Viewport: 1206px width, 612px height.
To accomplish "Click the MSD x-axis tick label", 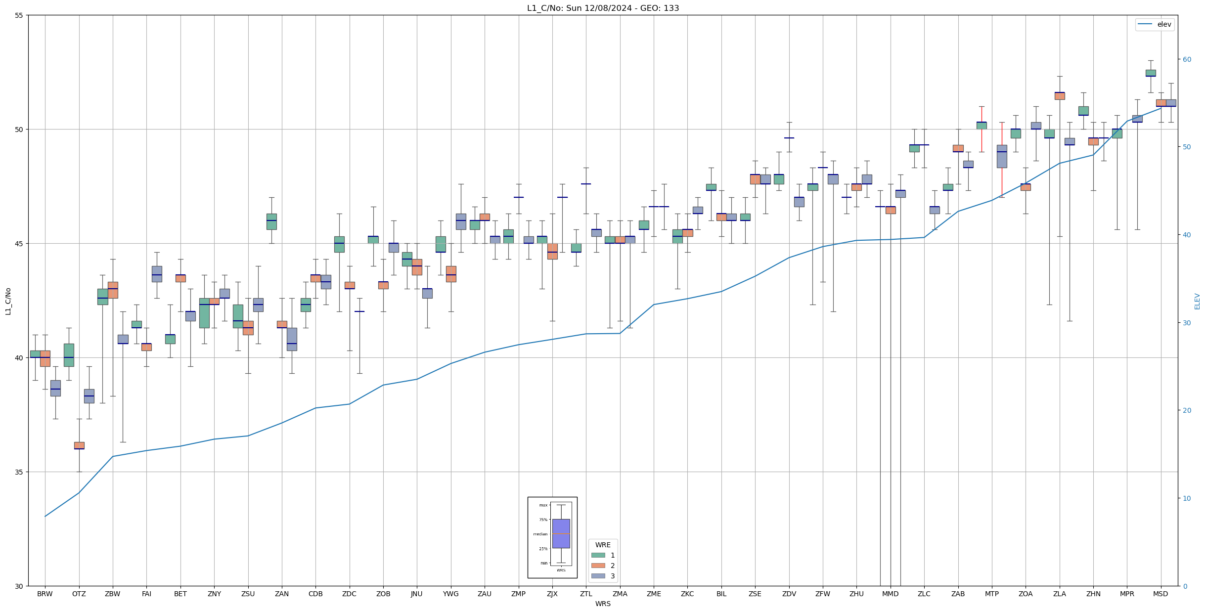I will click(1161, 594).
